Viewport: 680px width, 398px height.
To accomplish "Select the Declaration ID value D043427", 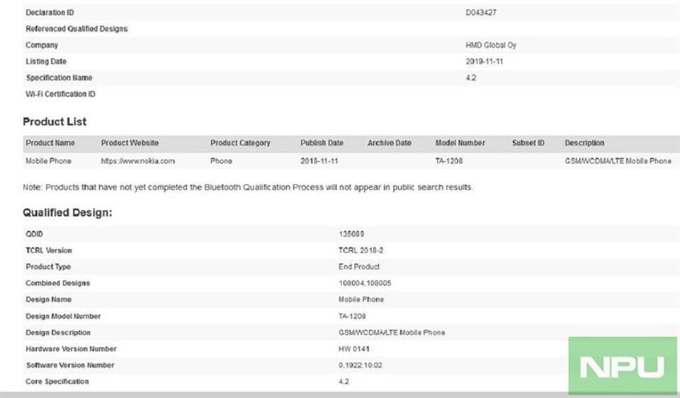I will tap(481, 13).
